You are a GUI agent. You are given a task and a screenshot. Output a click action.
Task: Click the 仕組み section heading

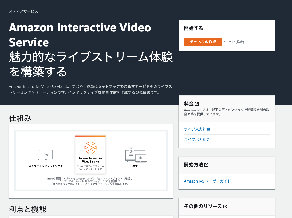[20, 118]
